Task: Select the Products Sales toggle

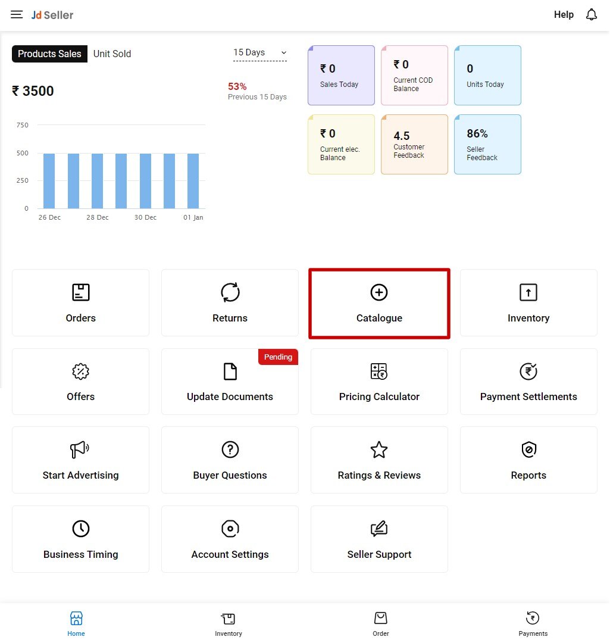Action: 49,54
